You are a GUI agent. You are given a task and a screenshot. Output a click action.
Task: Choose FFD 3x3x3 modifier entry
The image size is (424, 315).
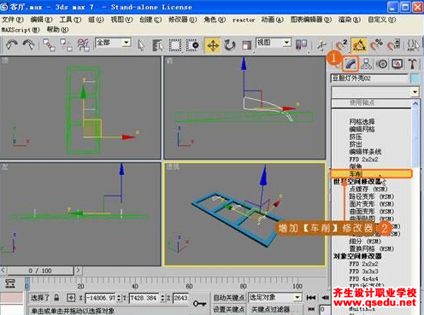pyautogui.click(x=363, y=271)
